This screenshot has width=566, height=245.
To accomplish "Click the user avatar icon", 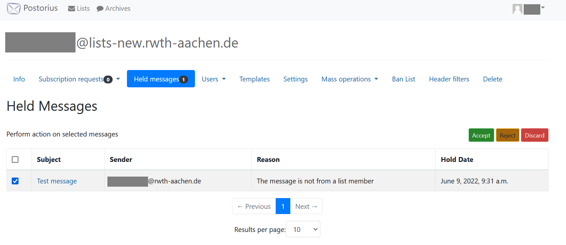I will point(517,9).
